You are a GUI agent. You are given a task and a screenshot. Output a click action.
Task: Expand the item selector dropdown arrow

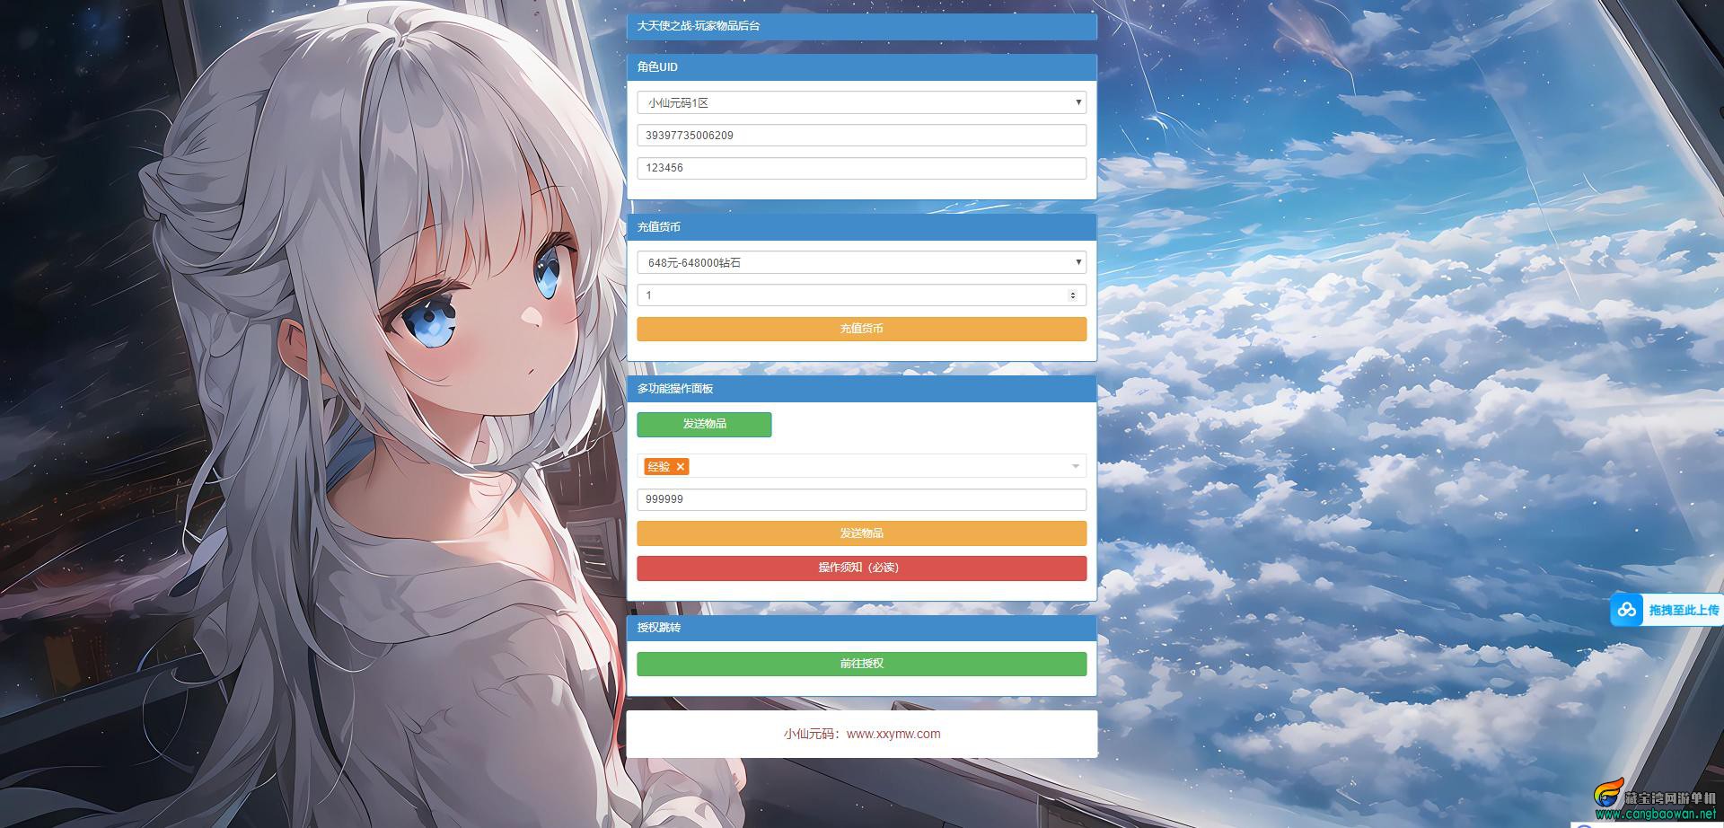click(1075, 466)
